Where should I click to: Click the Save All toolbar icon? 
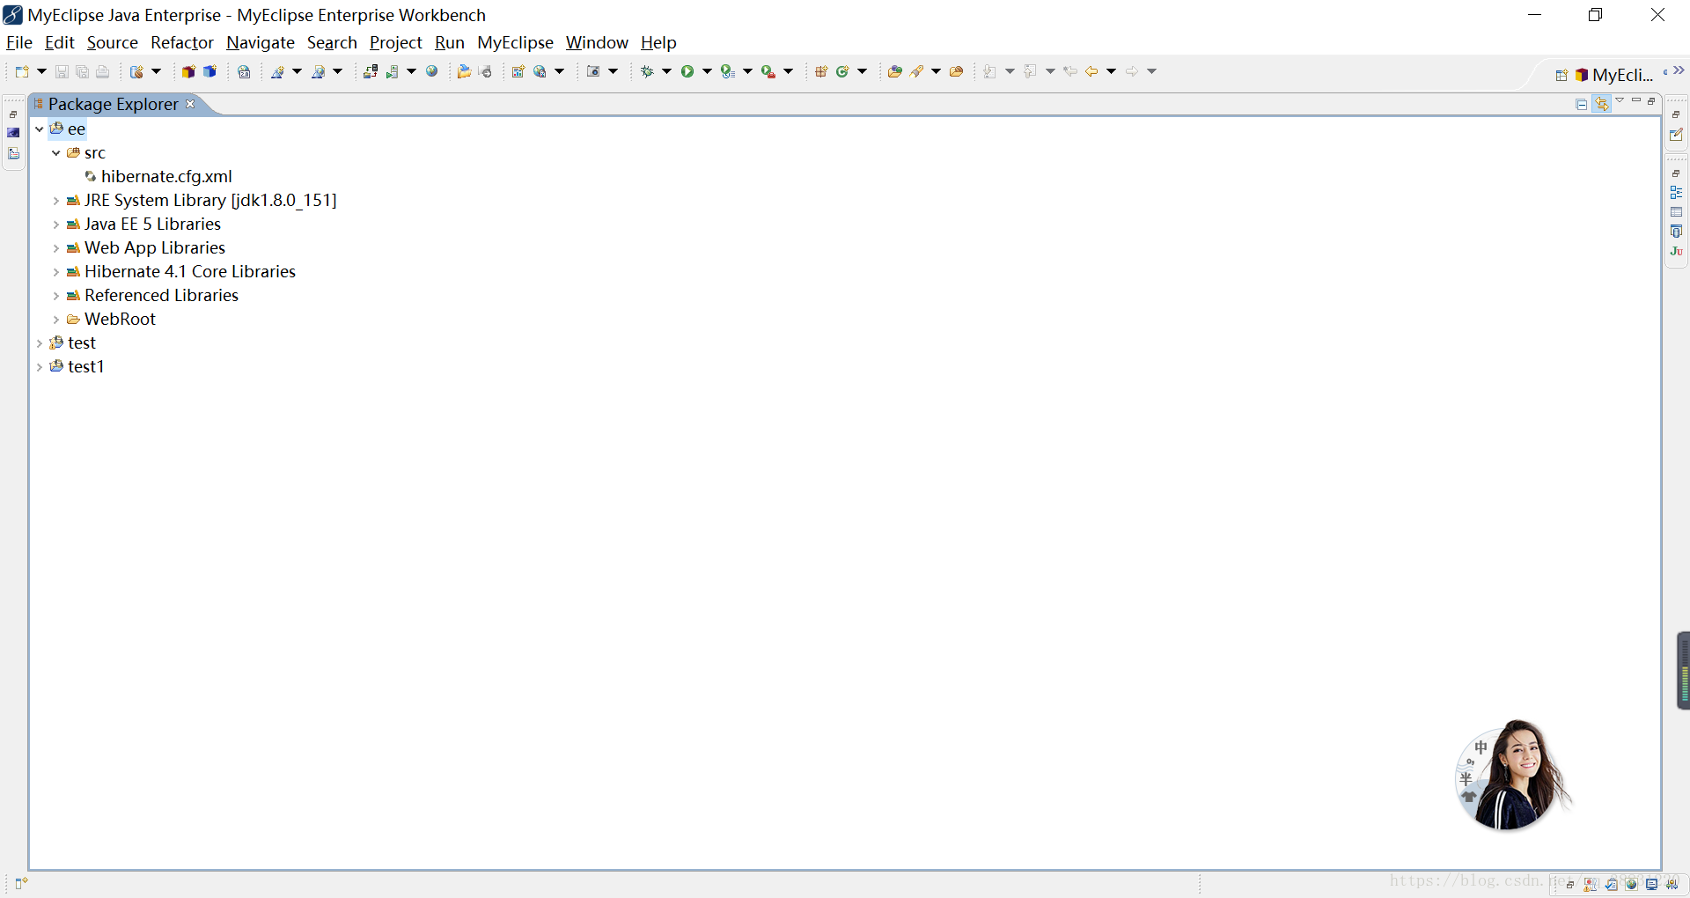(82, 71)
